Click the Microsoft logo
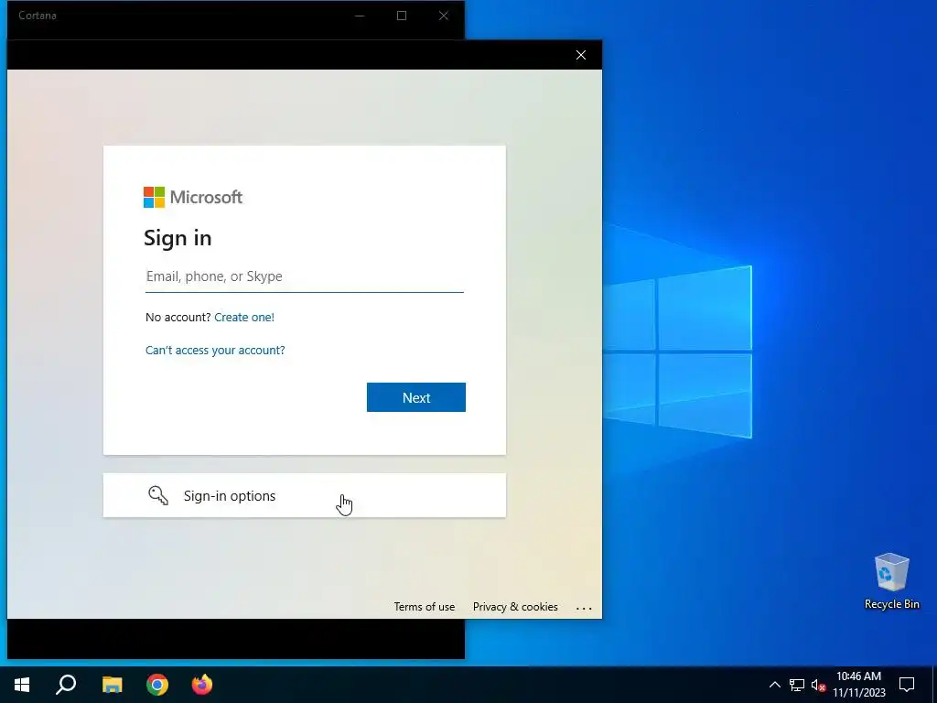The height and width of the screenshot is (703, 937). (x=192, y=198)
